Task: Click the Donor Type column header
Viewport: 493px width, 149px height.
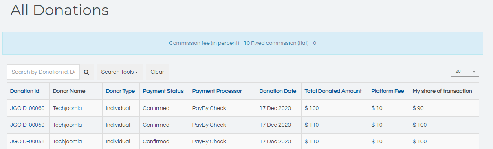Action: tap(120, 91)
